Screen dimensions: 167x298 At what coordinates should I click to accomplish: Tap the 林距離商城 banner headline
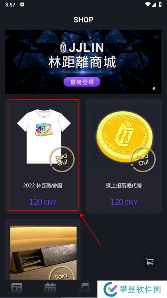coord(82,63)
